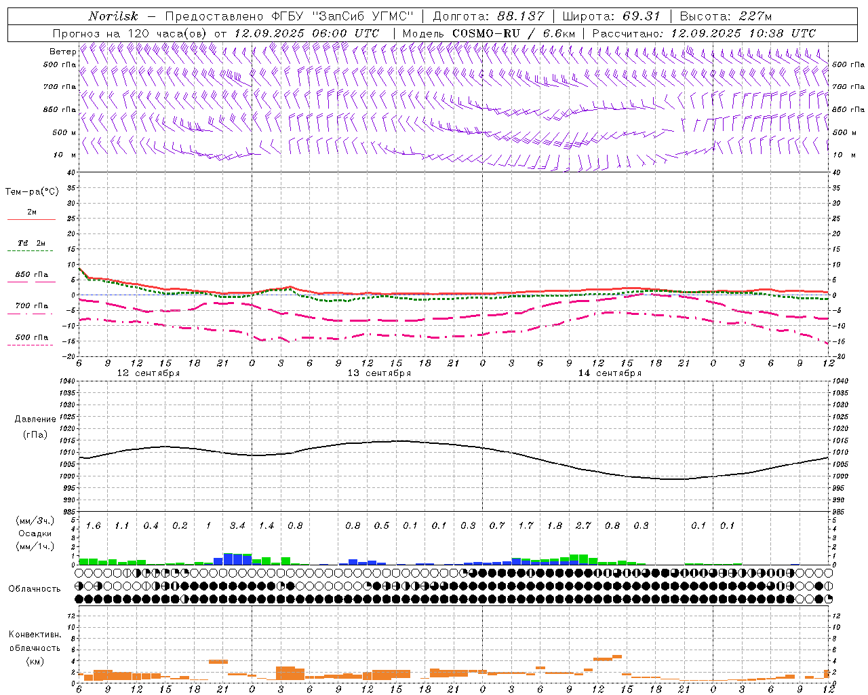The image size is (868, 695).
Task: Click the 'Давление' pressure panel label
Action: click(35, 419)
